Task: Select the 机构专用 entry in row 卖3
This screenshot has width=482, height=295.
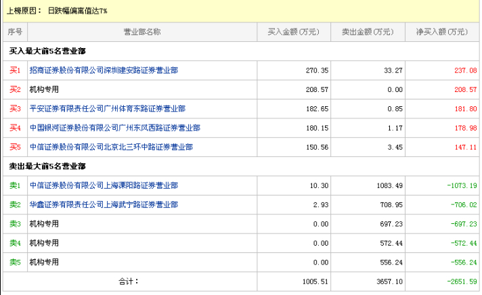Action: tap(44, 223)
